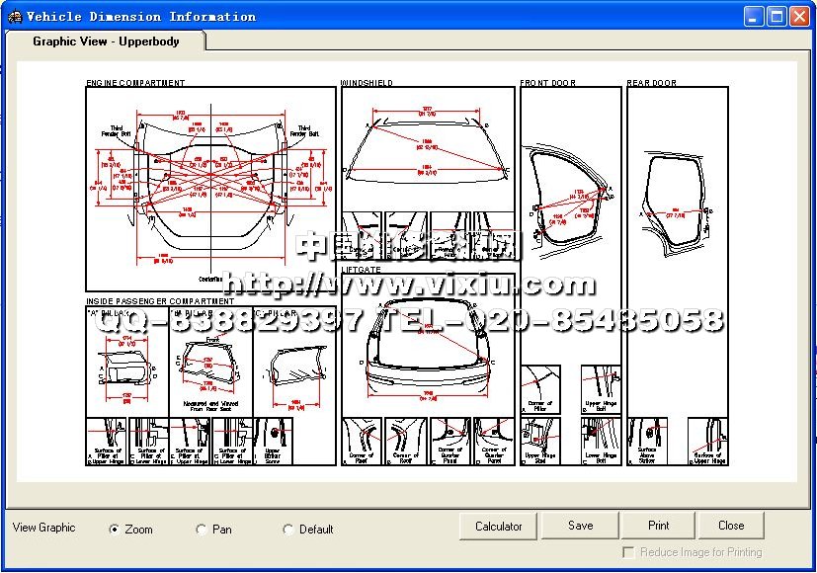
Task: Click the Front Door diagram
Action: click(571, 193)
